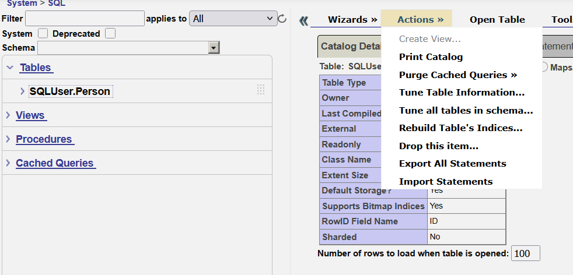Click the rows-to-load number field
The width and height of the screenshot is (573, 275).
pos(525,253)
